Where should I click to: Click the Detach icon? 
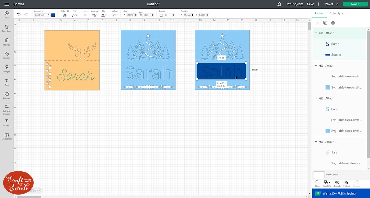pos(337,183)
